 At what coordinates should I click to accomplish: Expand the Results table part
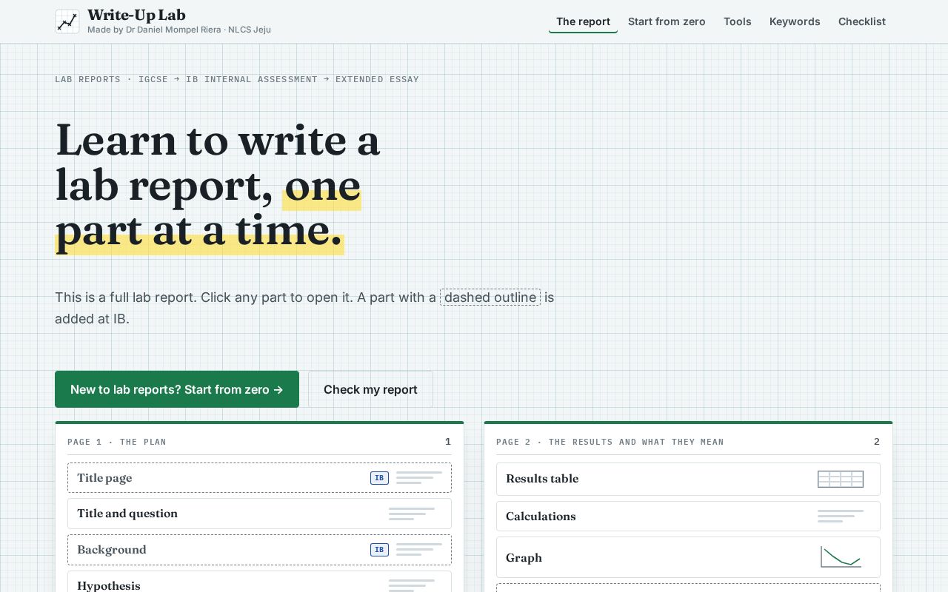688,479
